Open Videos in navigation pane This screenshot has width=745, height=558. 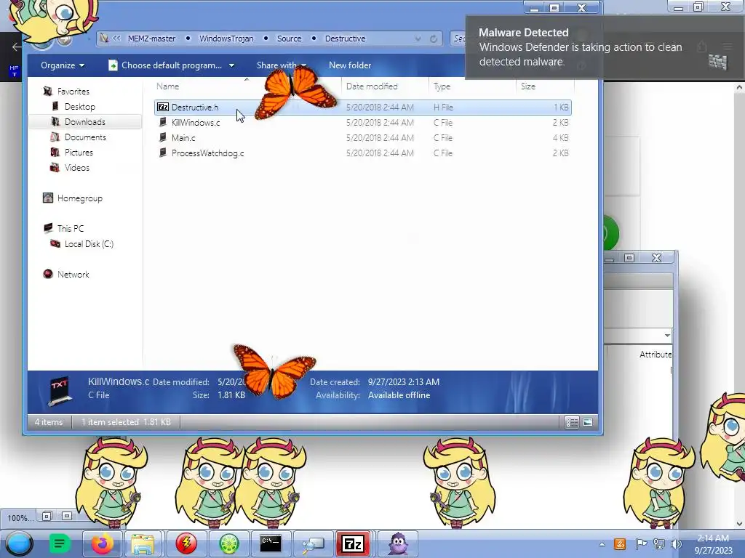tap(77, 168)
